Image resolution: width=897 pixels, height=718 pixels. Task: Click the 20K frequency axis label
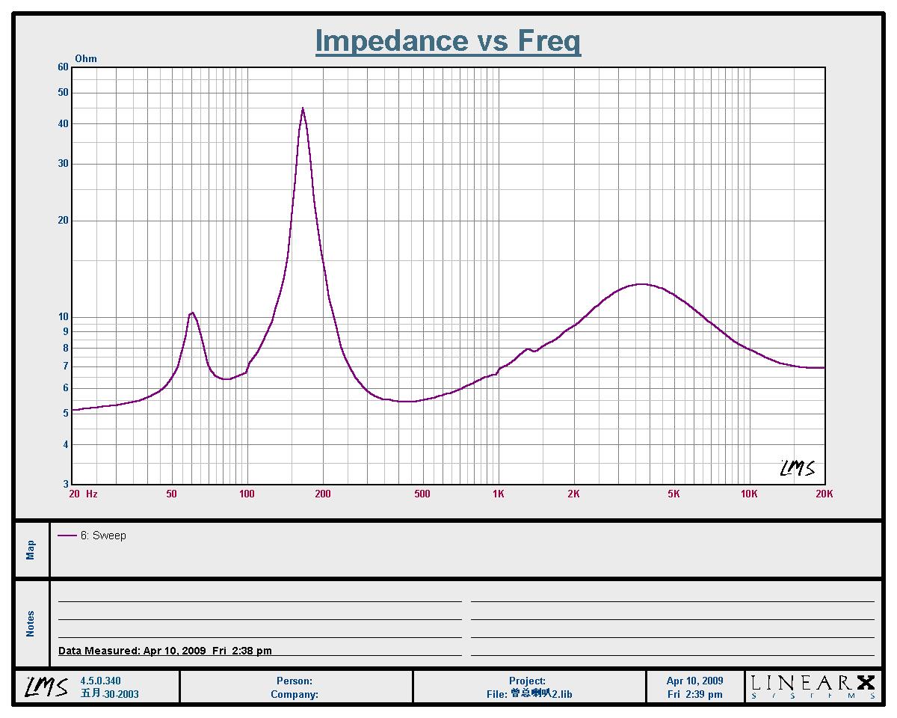[824, 494]
